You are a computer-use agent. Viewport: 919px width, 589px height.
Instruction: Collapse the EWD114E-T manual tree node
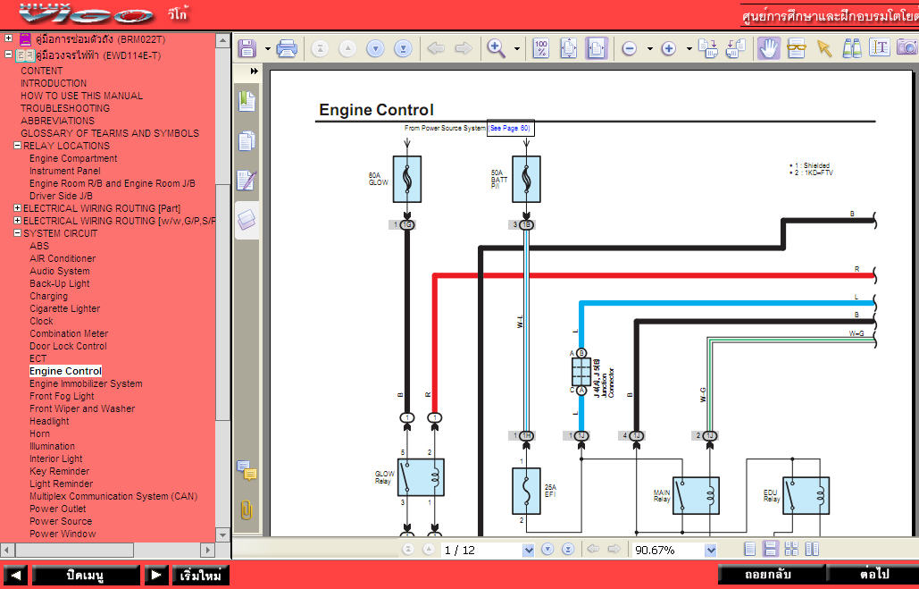click(x=8, y=55)
